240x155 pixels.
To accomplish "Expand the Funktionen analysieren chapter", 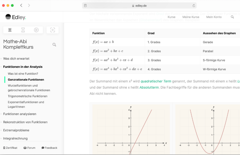I will coord(19,114).
